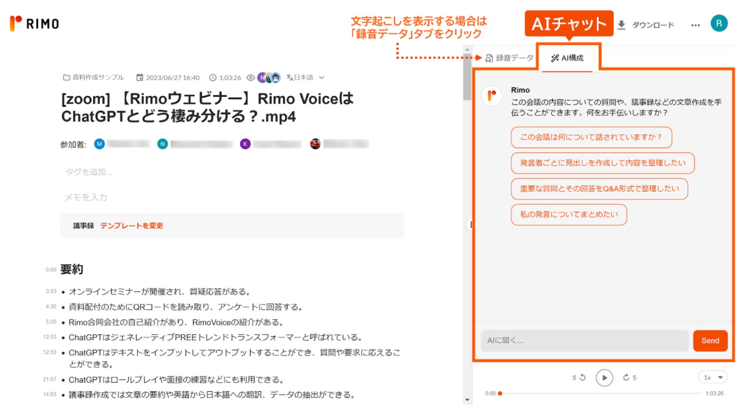Viewport: 748px width, 415px height.
Task: Jump to 0:00 beside 要約 heading
Action: [x=51, y=269]
